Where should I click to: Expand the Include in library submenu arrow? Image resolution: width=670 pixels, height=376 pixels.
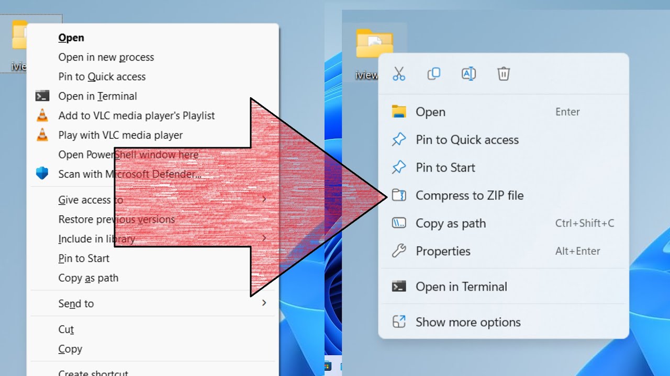(264, 238)
